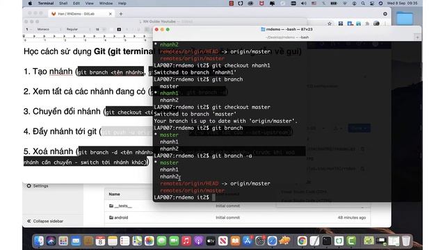Image resolution: width=445 pixels, height=250 pixels.
Task: Add a new terminal tab with plus
Action: pos(417,37)
